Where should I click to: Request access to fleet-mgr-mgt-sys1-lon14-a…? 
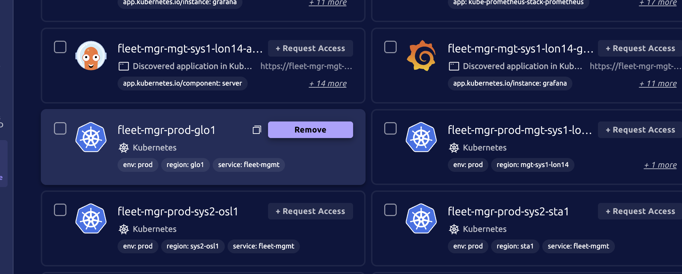(311, 48)
